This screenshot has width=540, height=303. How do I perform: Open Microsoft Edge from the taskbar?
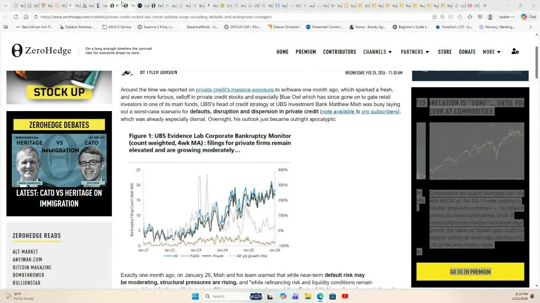pyautogui.click(x=320, y=296)
